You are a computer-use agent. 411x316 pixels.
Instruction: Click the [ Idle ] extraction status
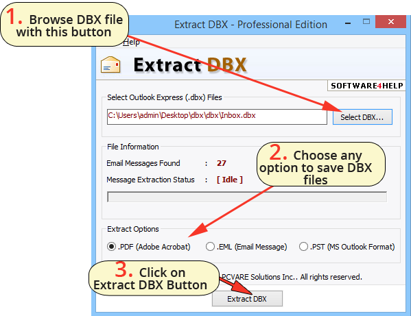[230, 180]
